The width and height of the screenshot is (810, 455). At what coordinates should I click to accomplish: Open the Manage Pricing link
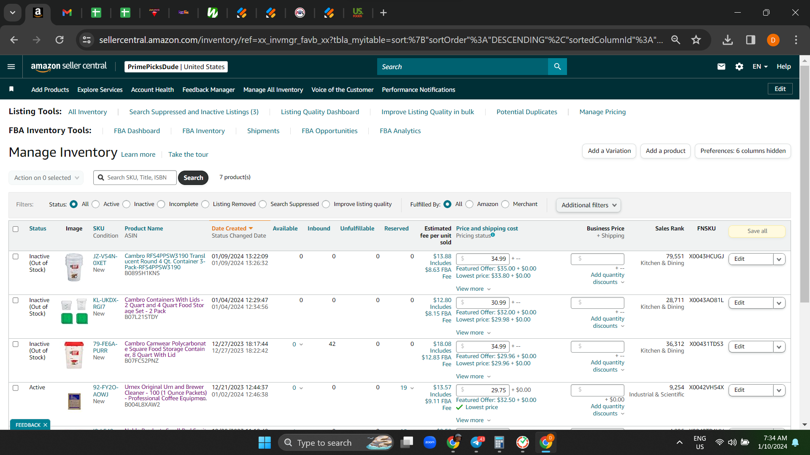tap(602, 112)
